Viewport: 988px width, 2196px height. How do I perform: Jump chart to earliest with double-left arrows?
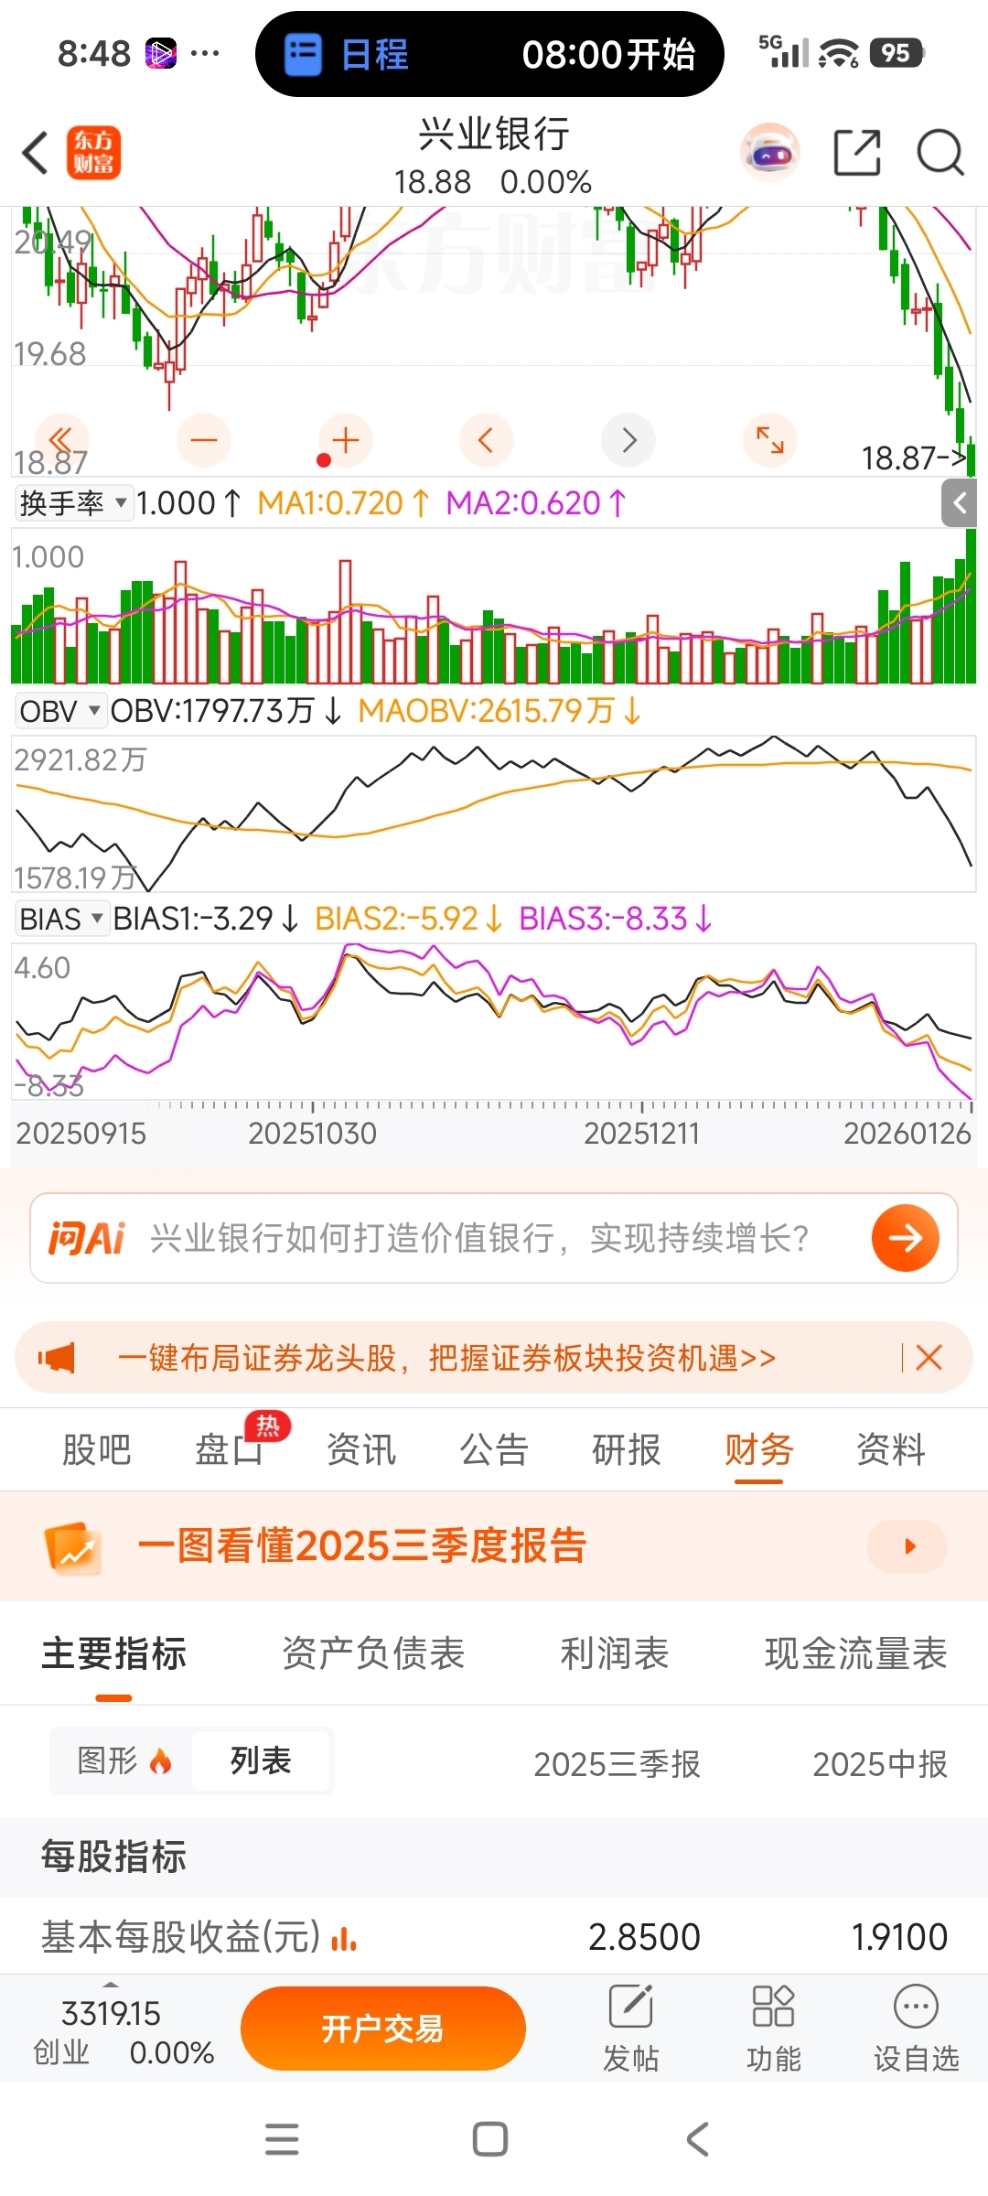(61, 441)
